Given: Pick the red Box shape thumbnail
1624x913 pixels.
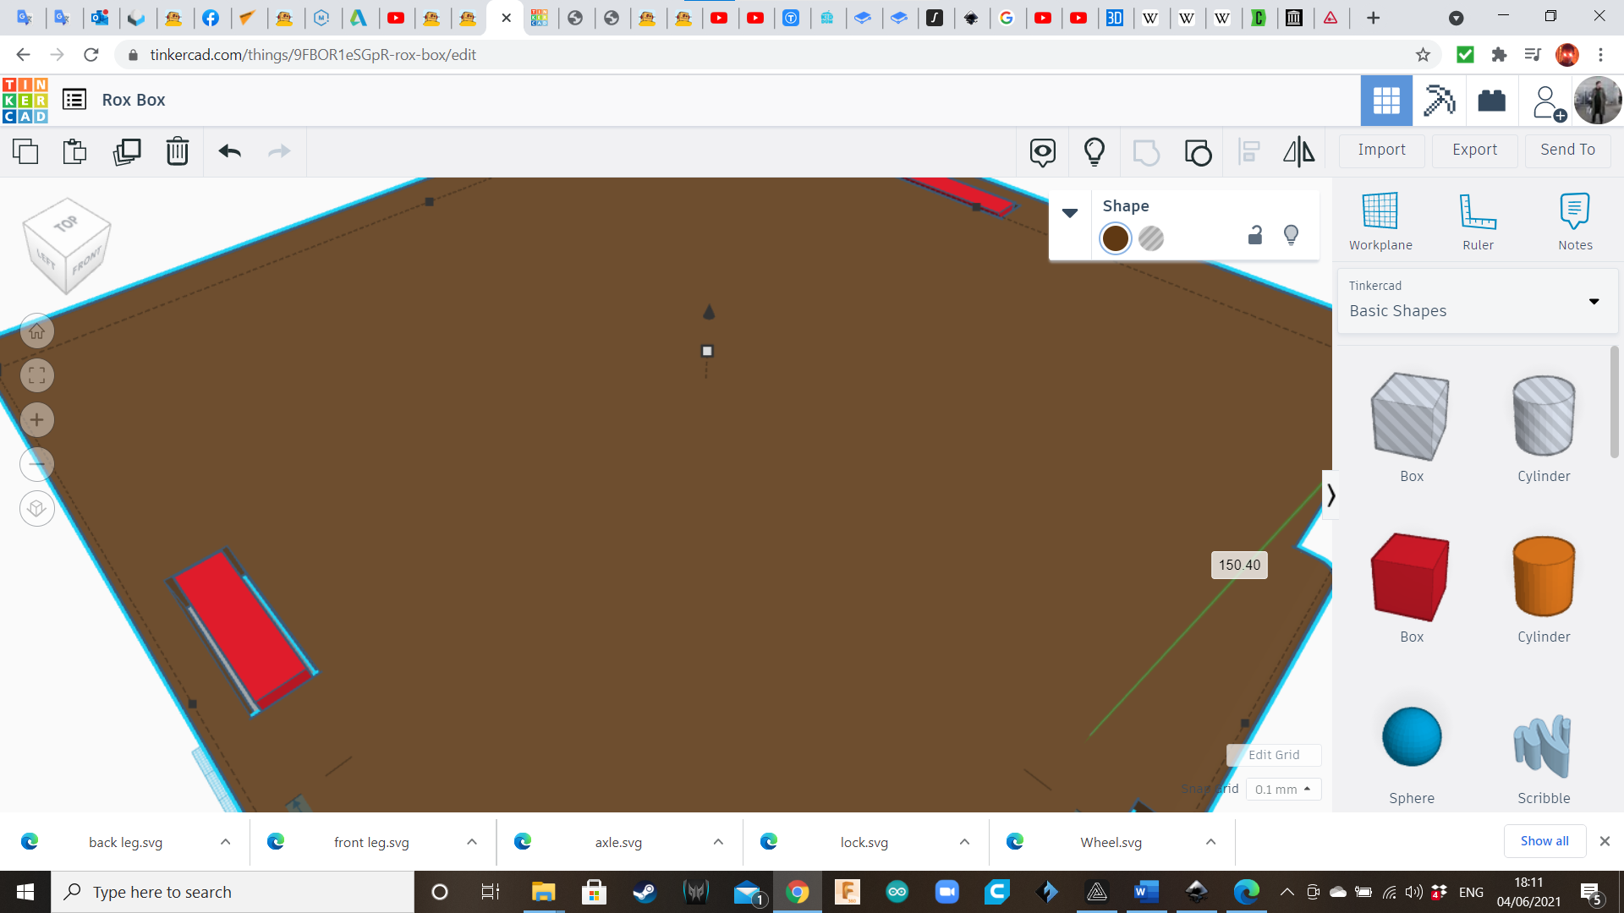Looking at the screenshot, I should [x=1411, y=578].
